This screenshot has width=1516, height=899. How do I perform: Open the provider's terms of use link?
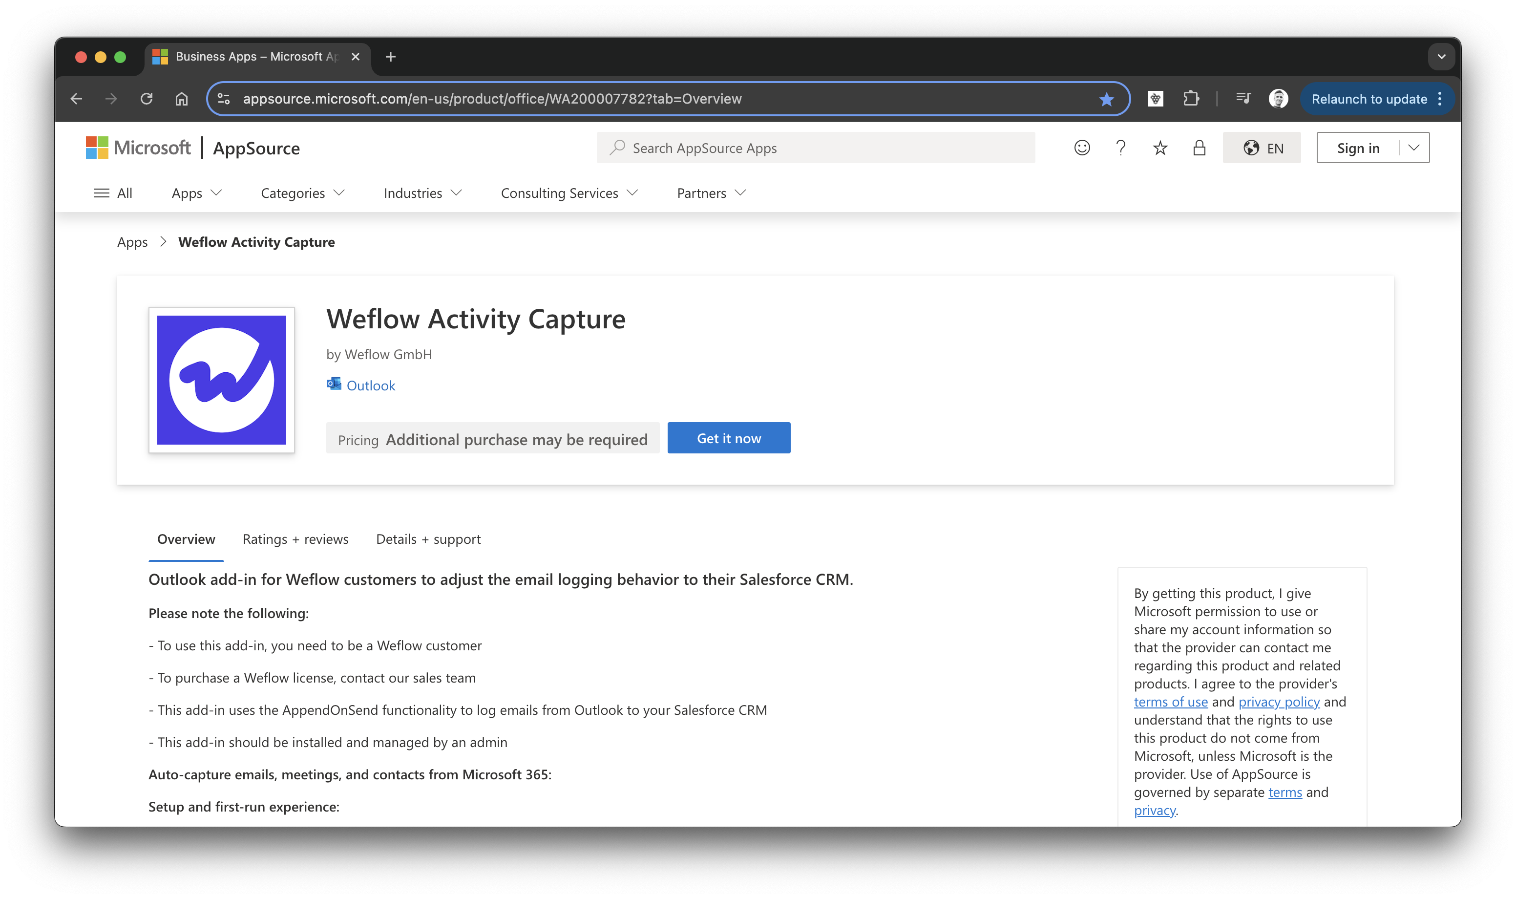click(x=1170, y=702)
